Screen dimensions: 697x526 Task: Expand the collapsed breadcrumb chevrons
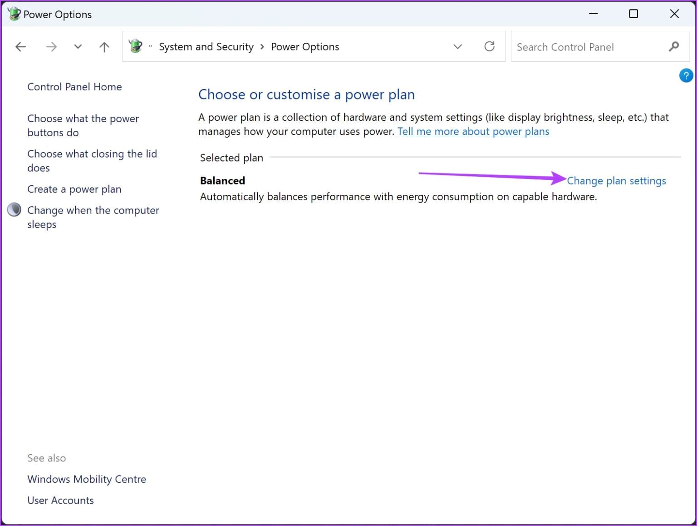tap(150, 46)
